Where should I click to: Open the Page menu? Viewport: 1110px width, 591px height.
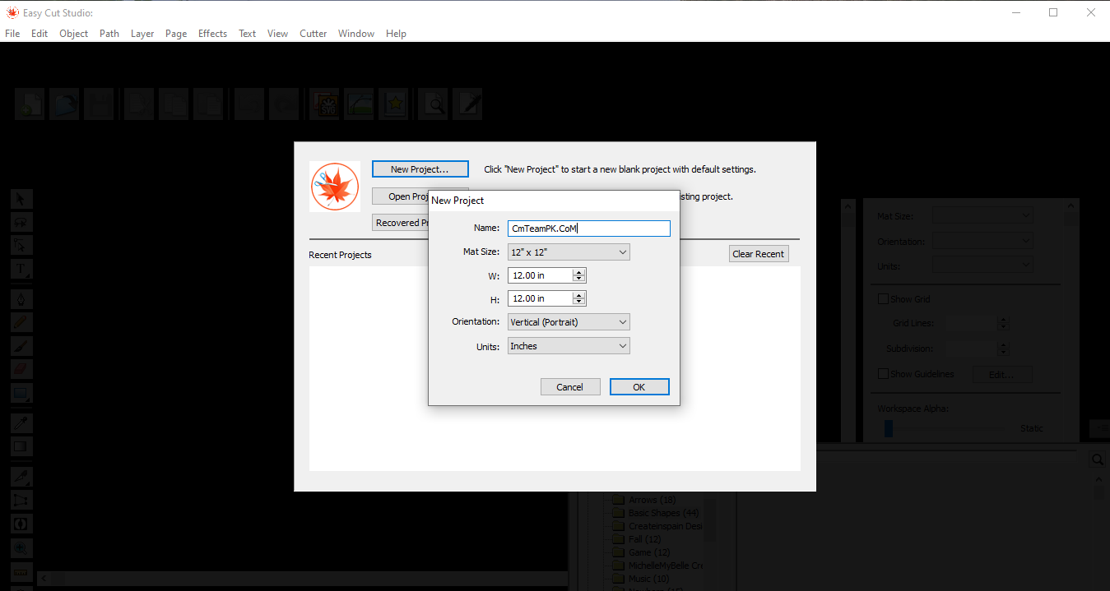[x=176, y=34]
